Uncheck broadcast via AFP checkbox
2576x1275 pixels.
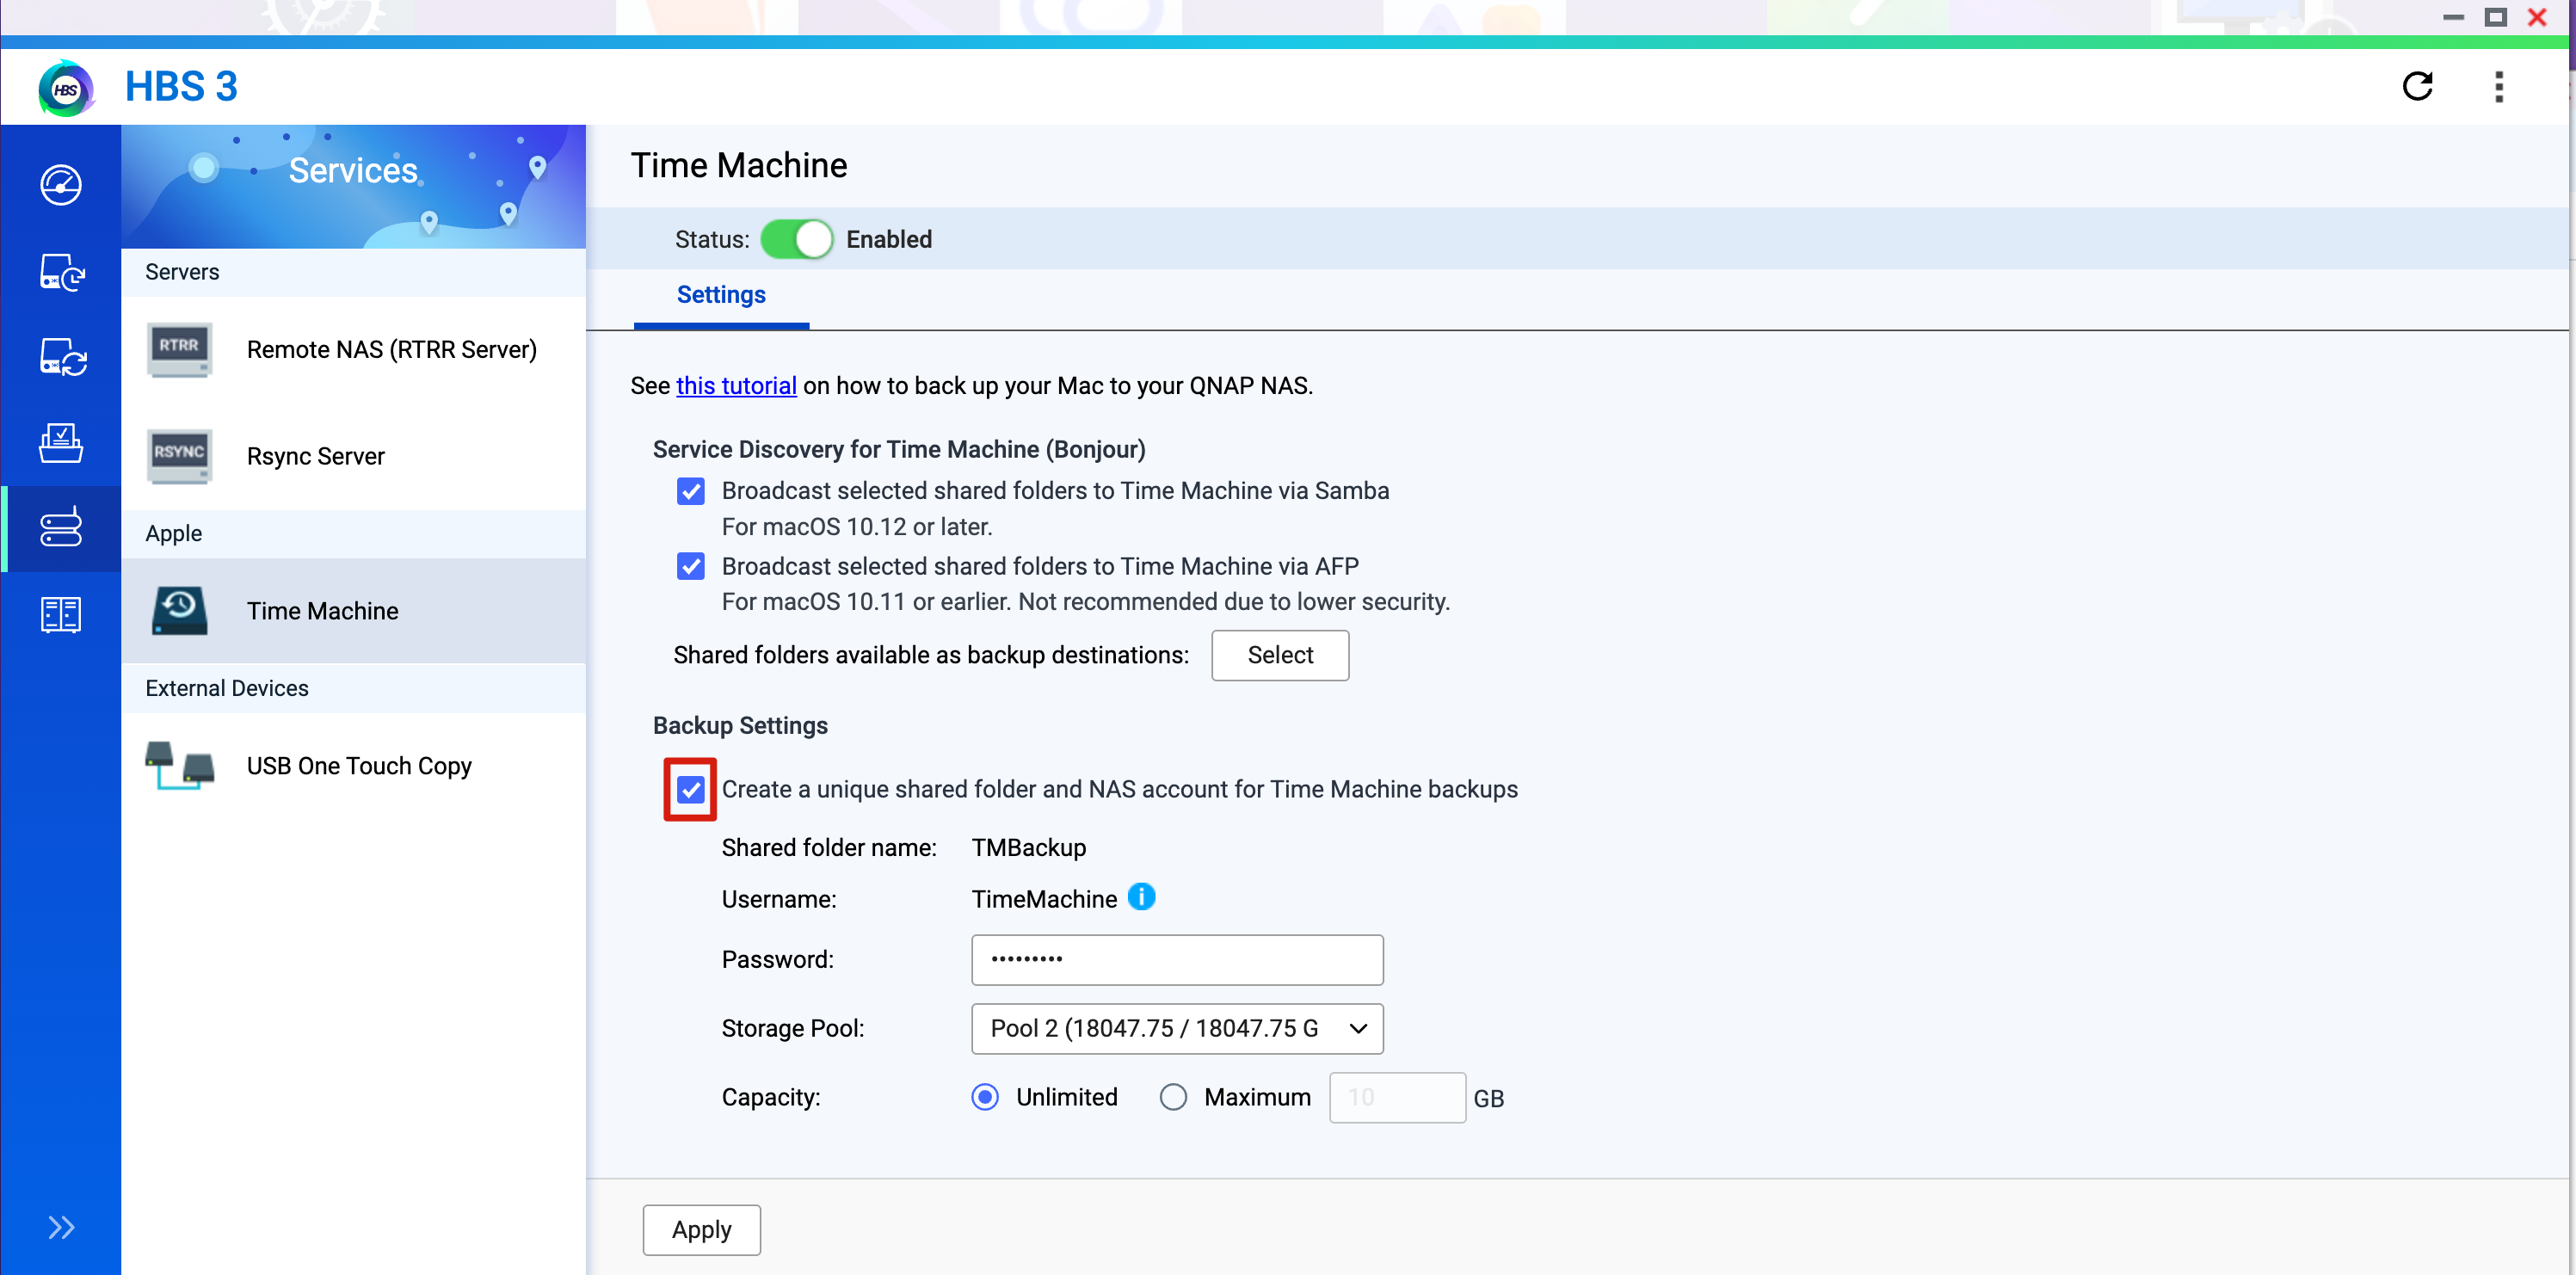[691, 566]
